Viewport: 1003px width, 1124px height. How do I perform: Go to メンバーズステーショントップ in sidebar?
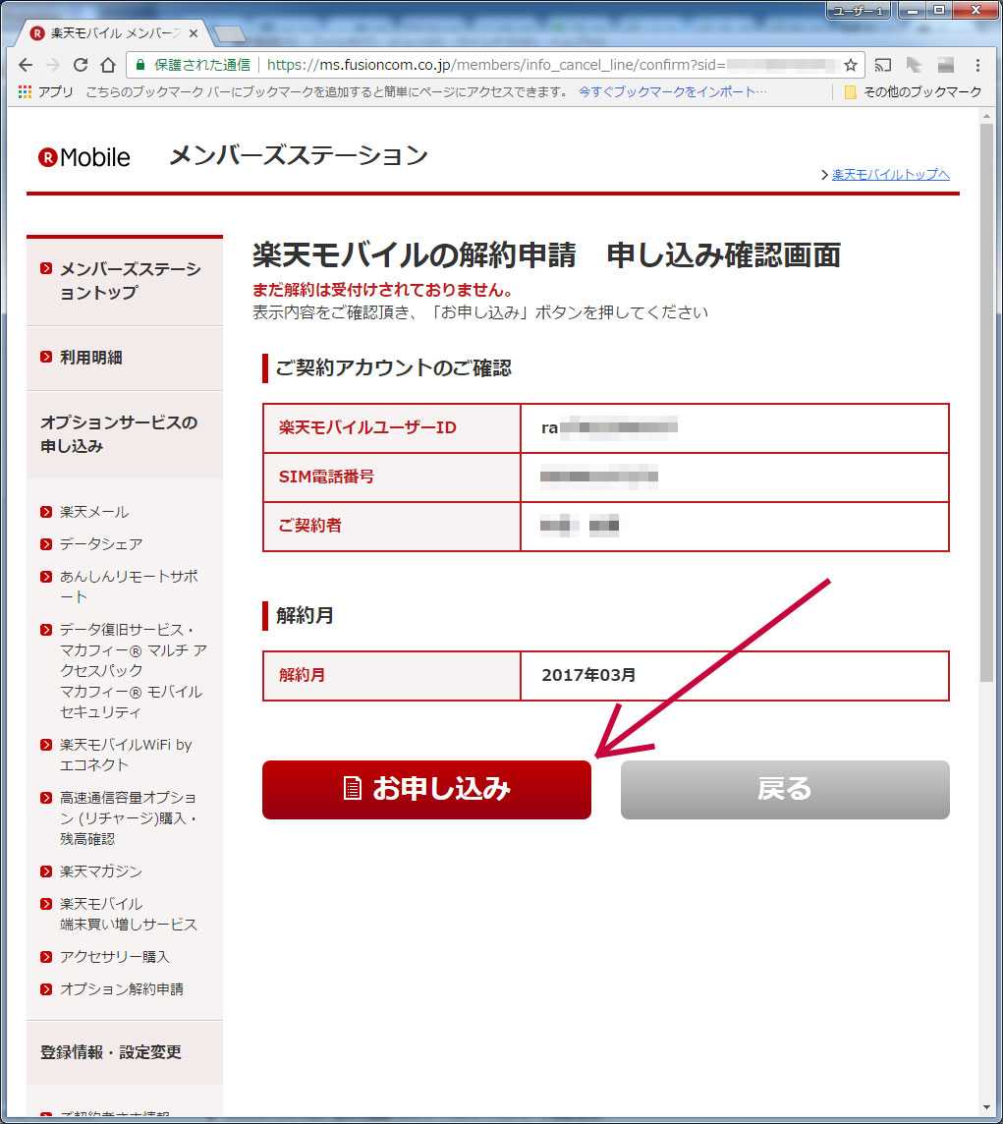129,281
